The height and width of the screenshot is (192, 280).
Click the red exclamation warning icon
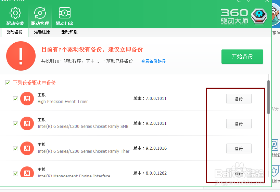pos(21,56)
